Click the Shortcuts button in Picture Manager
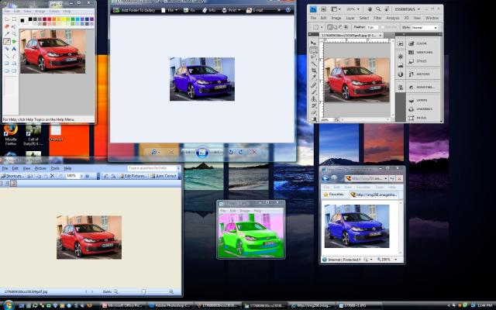 (x=12, y=176)
